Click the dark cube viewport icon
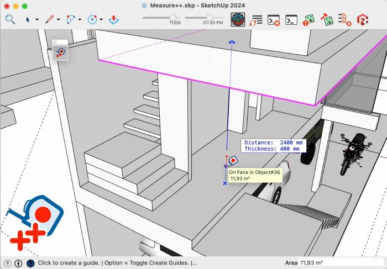Viewport: 387px width, 269px height. [x=238, y=20]
